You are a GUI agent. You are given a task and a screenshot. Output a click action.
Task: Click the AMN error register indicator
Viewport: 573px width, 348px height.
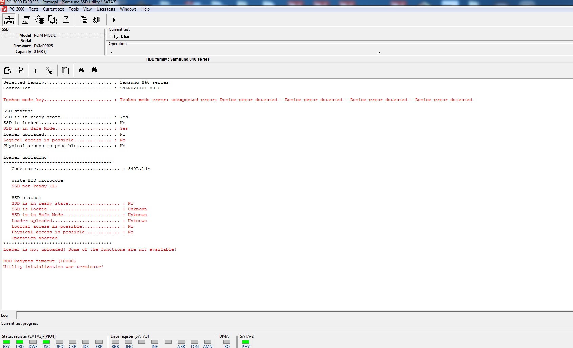(x=208, y=342)
